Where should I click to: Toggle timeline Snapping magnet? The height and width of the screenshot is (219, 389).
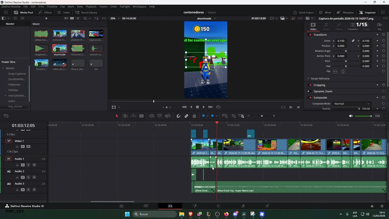pyautogui.click(x=178, y=116)
